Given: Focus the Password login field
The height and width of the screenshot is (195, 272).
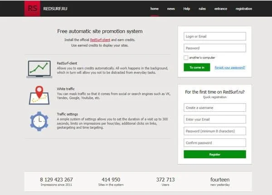Looking at the screenshot, I should [x=215, y=48].
